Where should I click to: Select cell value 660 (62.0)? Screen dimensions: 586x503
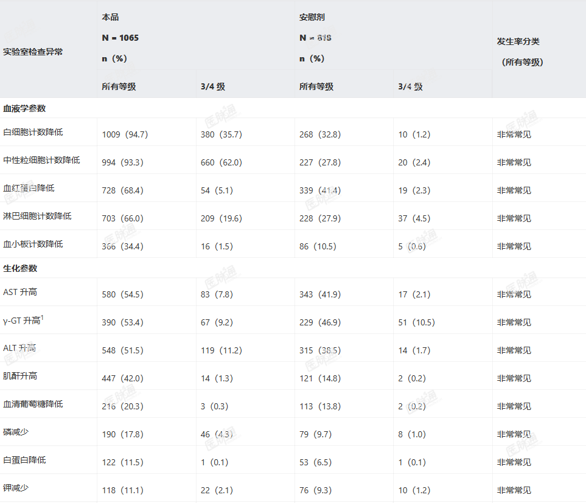[x=221, y=162]
